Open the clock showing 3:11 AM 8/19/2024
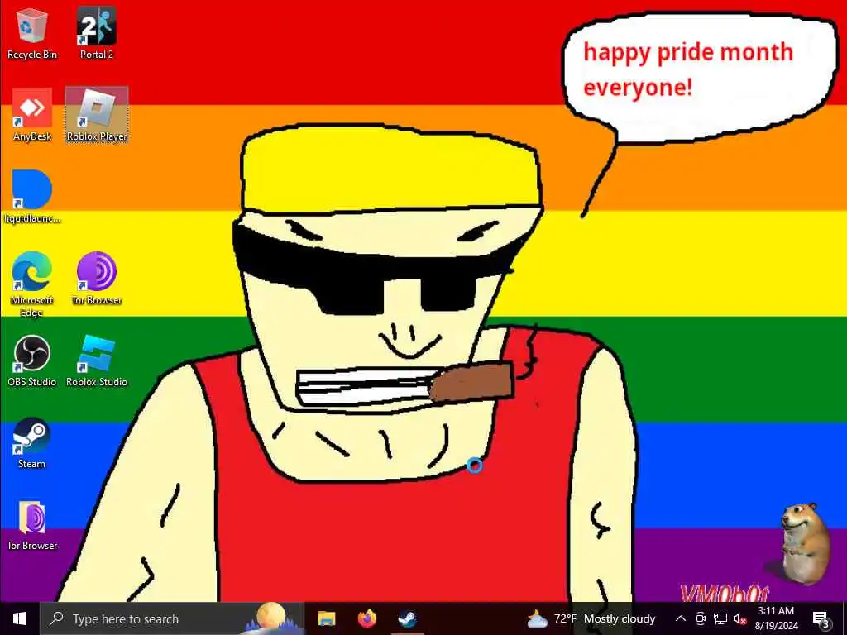Screen dimensions: 847x635 coord(776,618)
